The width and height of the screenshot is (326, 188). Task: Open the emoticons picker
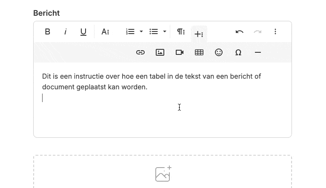pos(219,52)
